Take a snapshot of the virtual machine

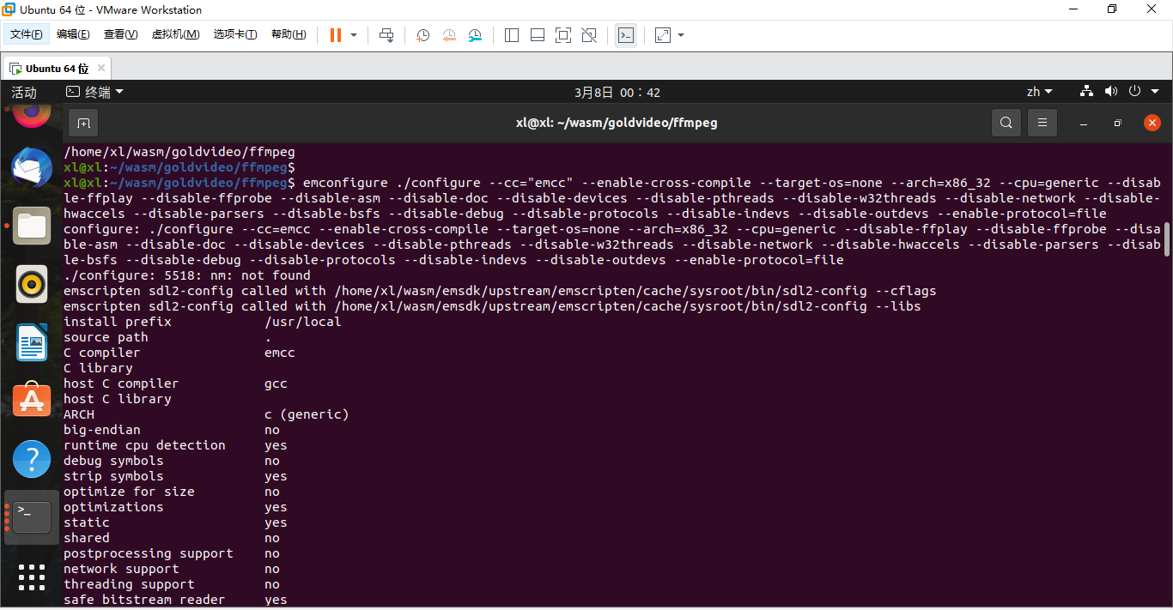(x=423, y=35)
